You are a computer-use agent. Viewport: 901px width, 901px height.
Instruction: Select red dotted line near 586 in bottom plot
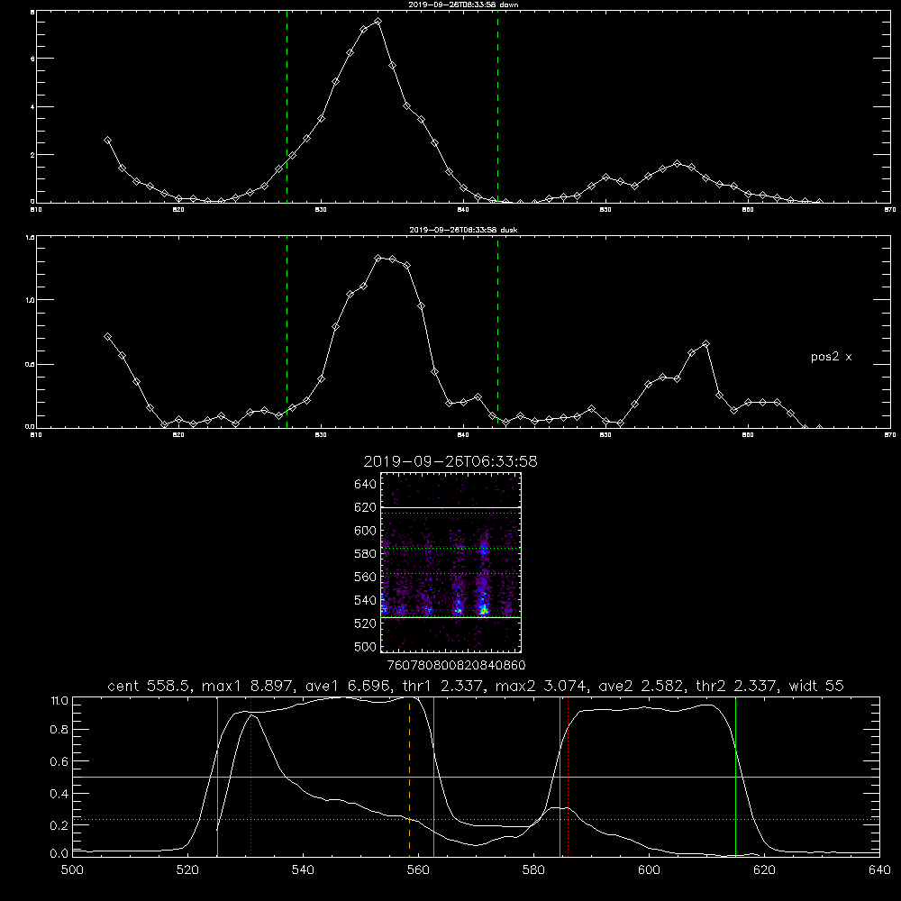(x=568, y=776)
